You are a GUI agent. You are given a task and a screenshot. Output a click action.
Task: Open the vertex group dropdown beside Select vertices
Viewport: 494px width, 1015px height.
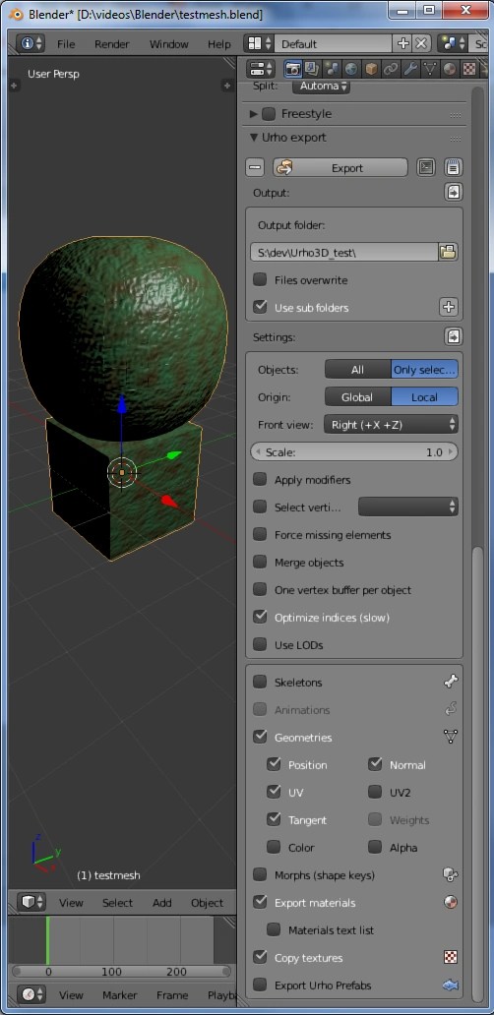(x=407, y=507)
